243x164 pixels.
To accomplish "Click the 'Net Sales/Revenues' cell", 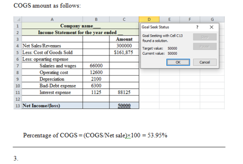I will click(x=52, y=46).
